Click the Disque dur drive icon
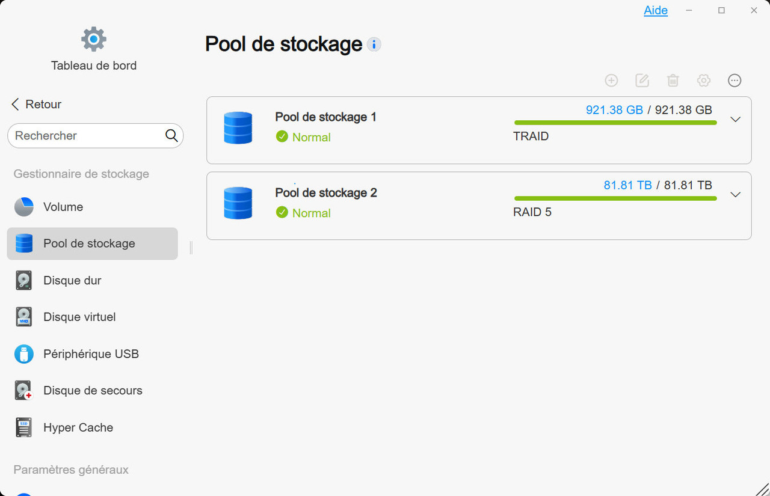Viewport: 770px width, 496px height. [x=24, y=280]
